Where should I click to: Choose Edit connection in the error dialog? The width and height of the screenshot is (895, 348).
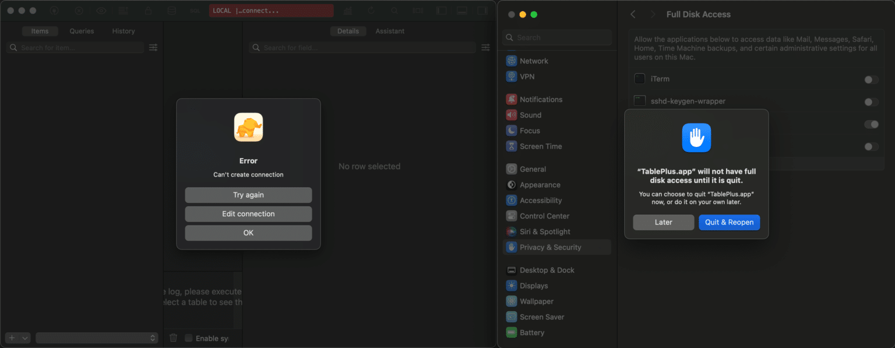tap(248, 214)
